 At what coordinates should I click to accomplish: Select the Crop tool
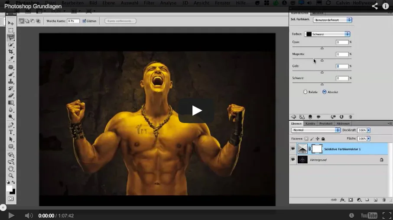[x=11, y=52]
